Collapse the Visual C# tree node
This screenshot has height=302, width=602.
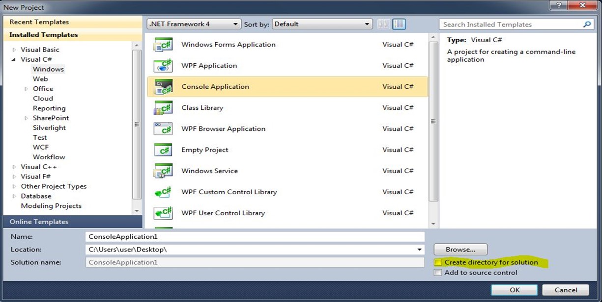[14, 59]
